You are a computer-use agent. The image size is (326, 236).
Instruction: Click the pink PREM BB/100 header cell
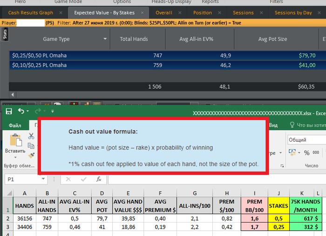click(x=254, y=206)
